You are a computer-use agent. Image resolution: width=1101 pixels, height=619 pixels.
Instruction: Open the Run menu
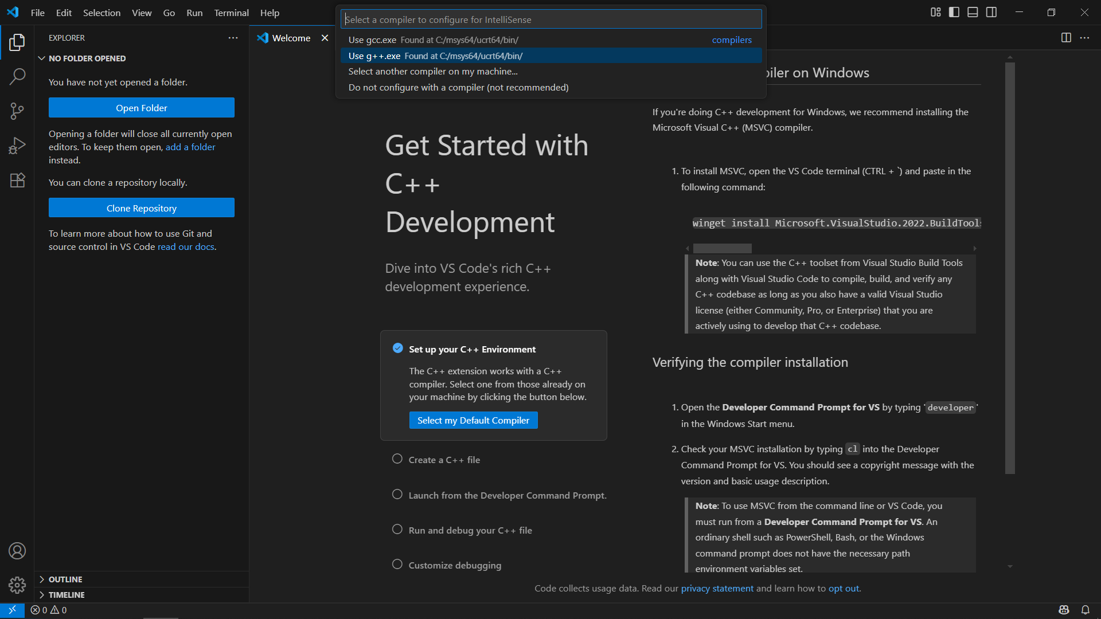(x=194, y=13)
